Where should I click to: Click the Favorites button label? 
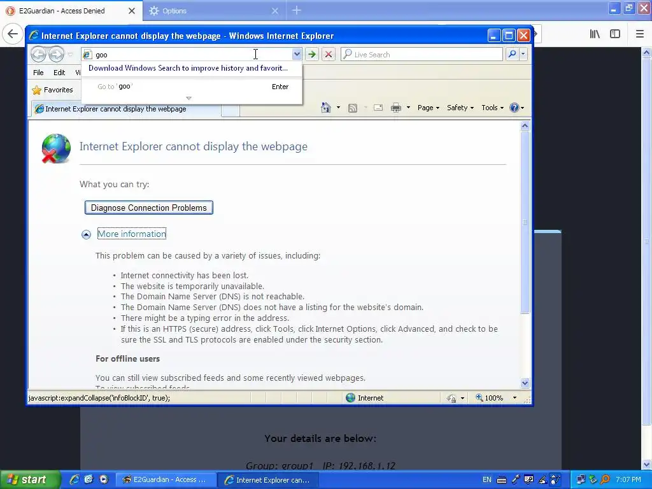pyautogui.click(x=58, y=90)
